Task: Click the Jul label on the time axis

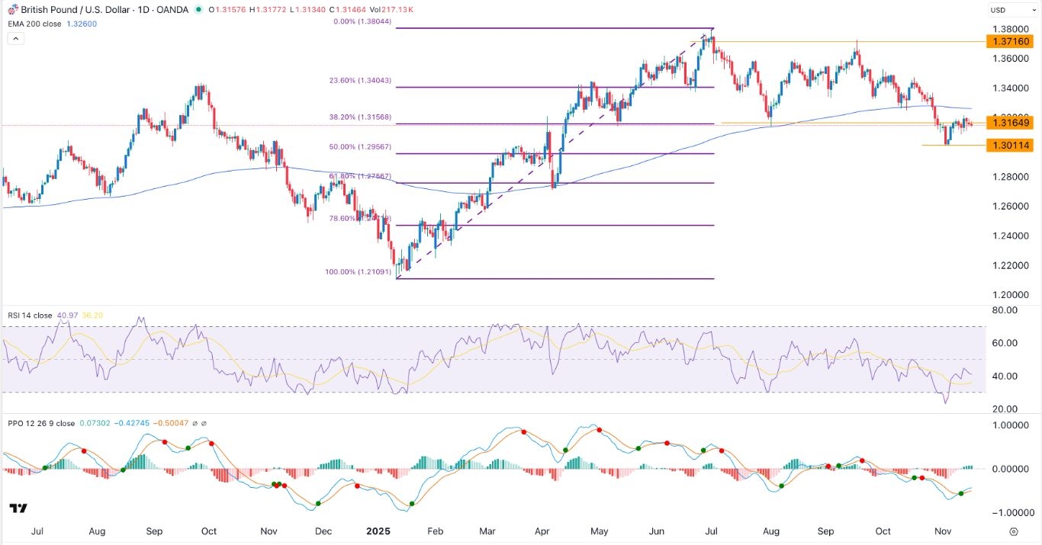Action: pos(37,531)
